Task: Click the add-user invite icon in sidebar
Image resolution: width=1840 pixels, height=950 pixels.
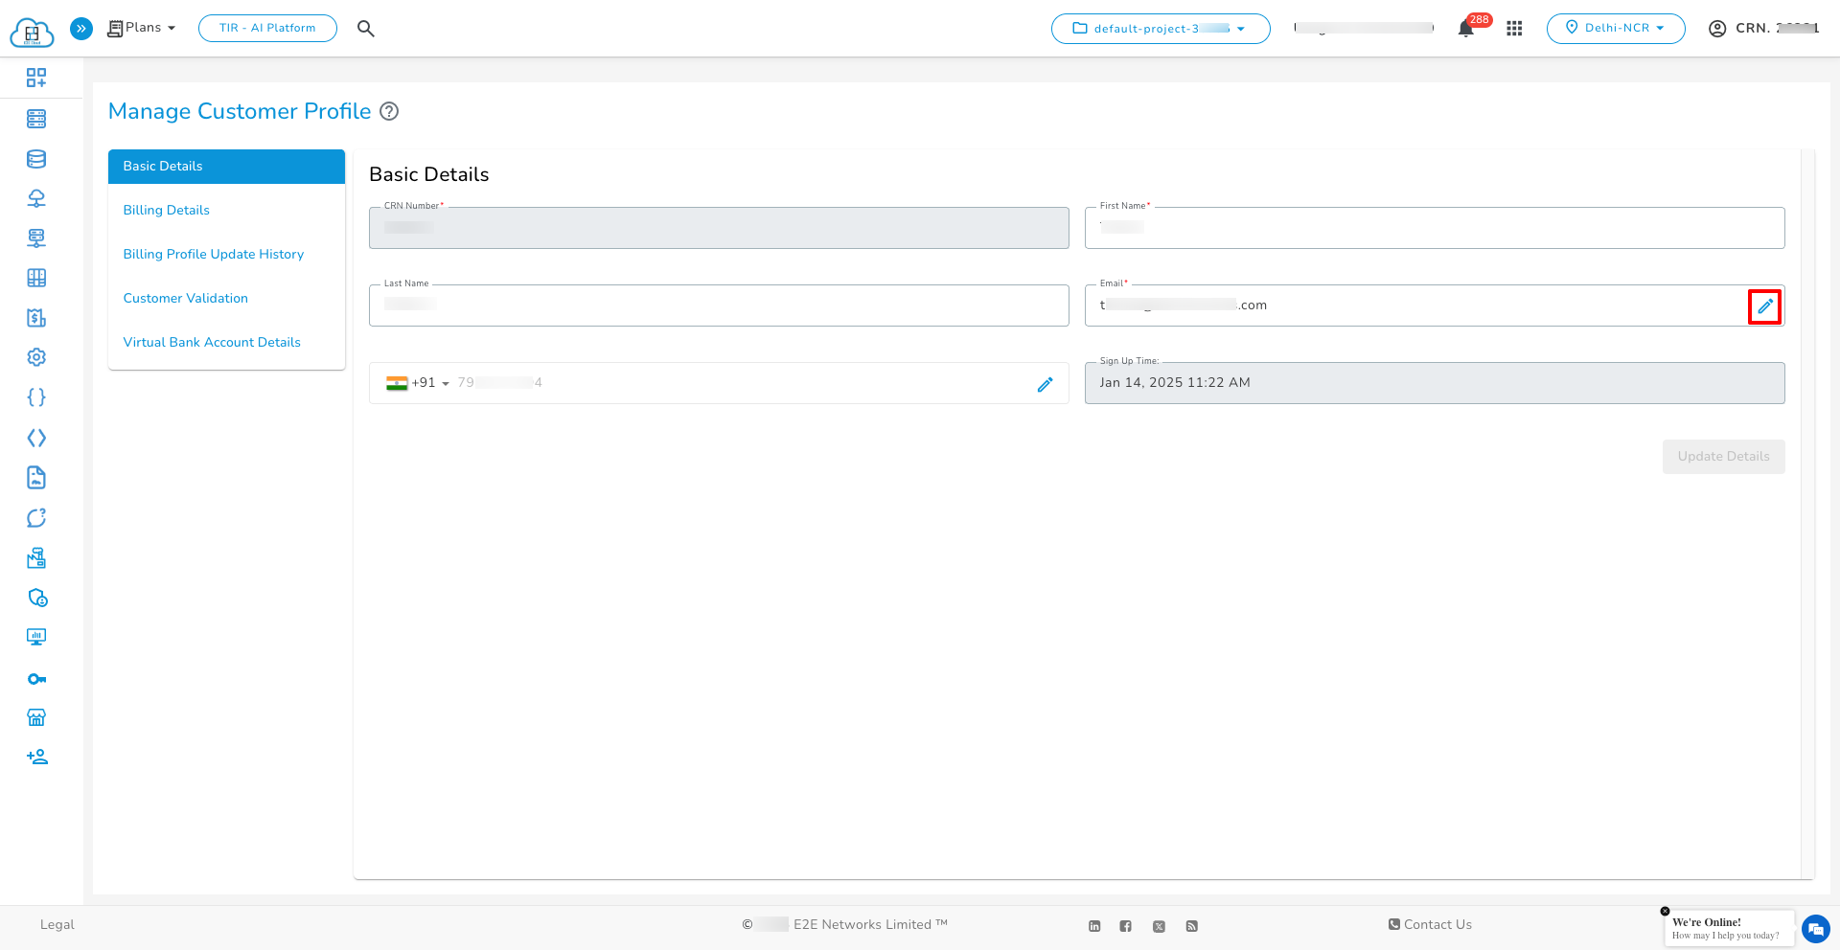Action: (x=36, y=757)
